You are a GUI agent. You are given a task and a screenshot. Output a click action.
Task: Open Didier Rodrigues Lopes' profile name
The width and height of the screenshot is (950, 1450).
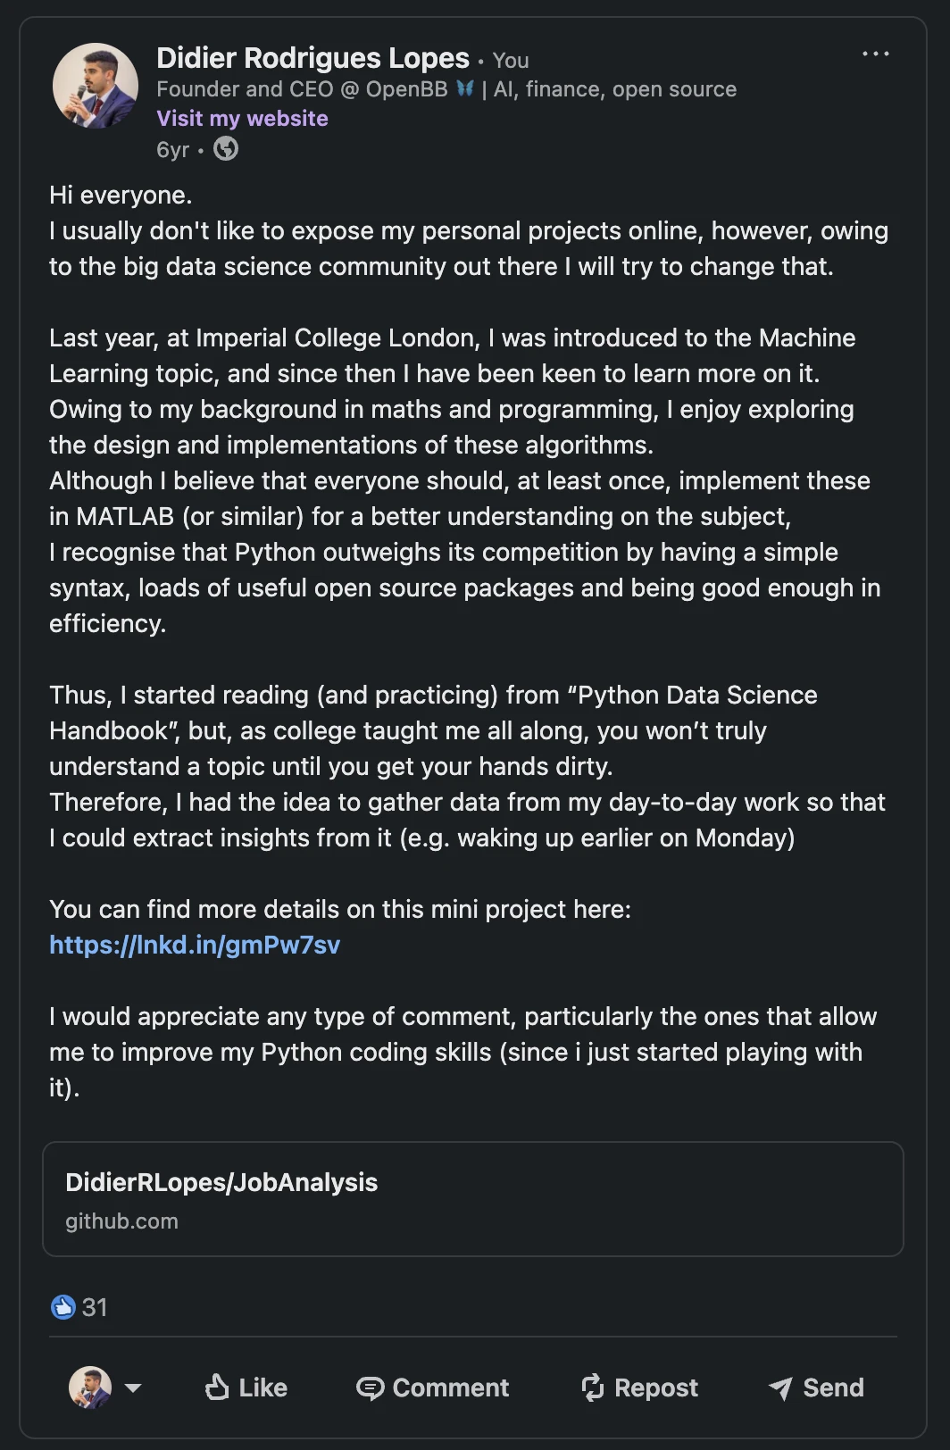(312, 58)
